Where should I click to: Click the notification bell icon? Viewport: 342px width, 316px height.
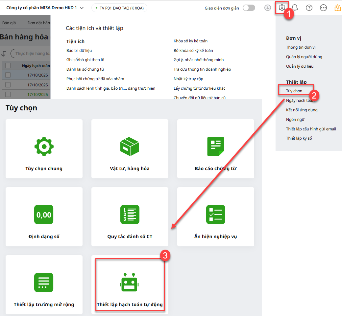point(295,8)
